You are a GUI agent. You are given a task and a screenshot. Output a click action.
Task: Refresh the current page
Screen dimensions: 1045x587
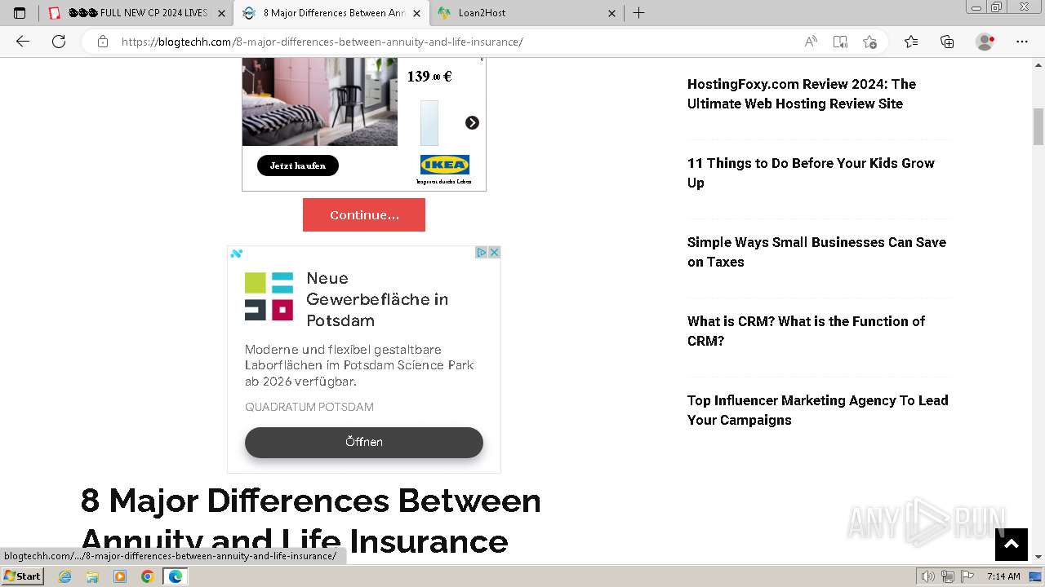tap(59, 42)
